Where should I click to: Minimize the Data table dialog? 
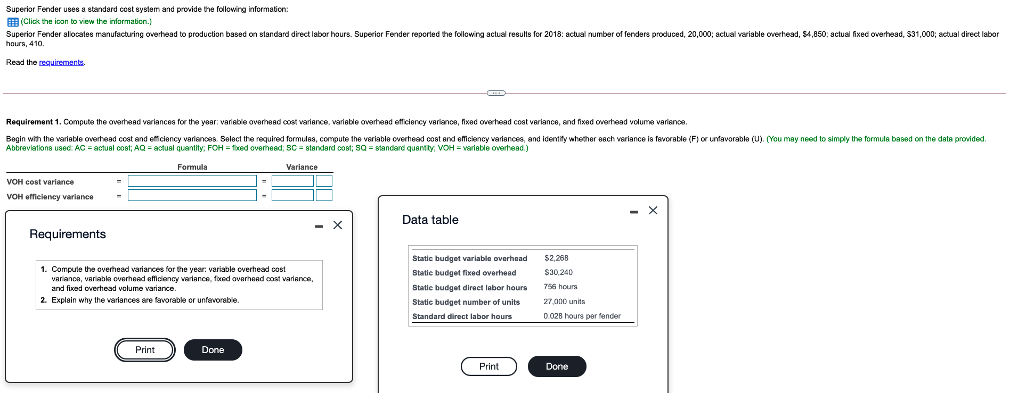click(x=634, y=212)
